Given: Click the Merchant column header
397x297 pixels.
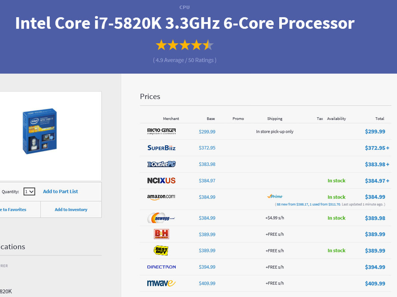Looking at the screenshot, I should (171, 119).
